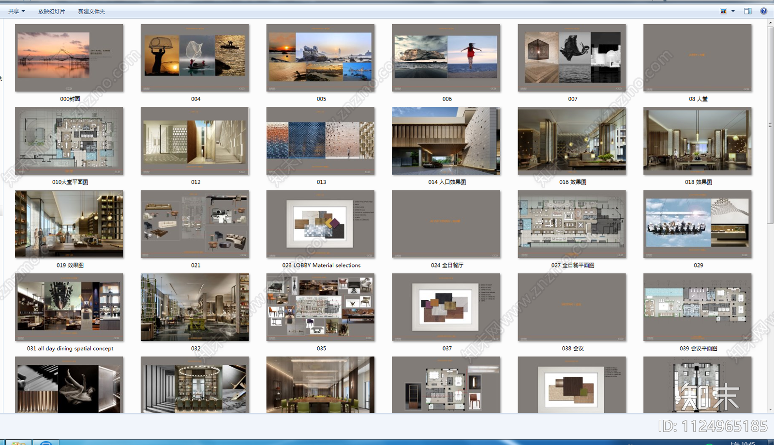
Task: Click the file name 016 效果图
Action: coord(573,182)
